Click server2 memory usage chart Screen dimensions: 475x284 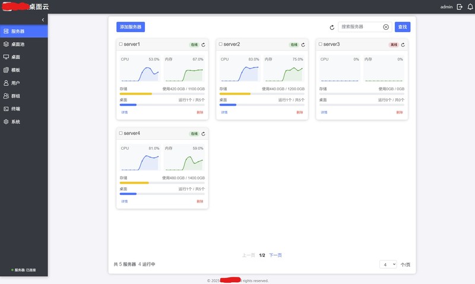pos(284,69)
